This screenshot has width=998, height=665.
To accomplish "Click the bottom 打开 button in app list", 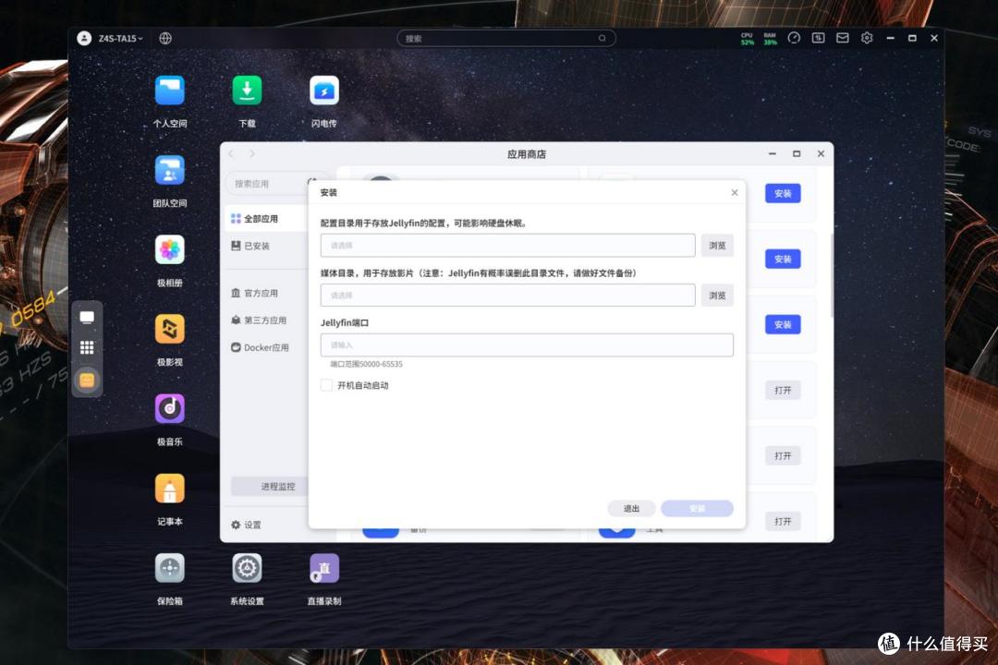I will coord(783,521).
